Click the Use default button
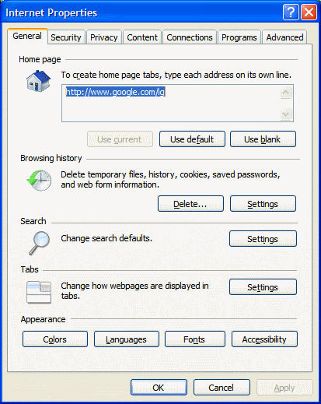Viewport: 321px width, 404px height. click(192, 139)
